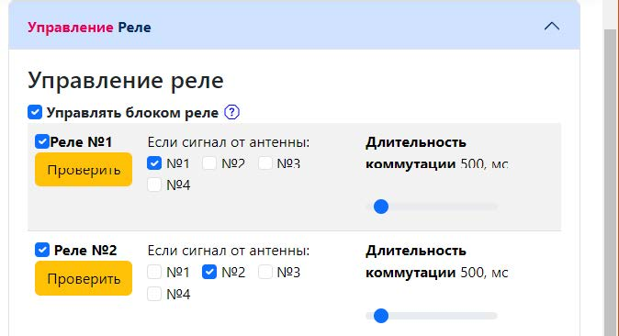Viewport: 619px width, 336px height.
Task: Uncheck antenna №2 for Реле №2
Action: (209, 272)
